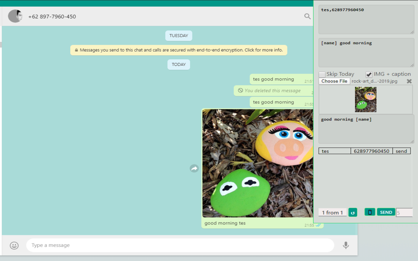418x261 pixels.
Task: Remove the attached file with the X icon
Action: click(x=409, y=81)
